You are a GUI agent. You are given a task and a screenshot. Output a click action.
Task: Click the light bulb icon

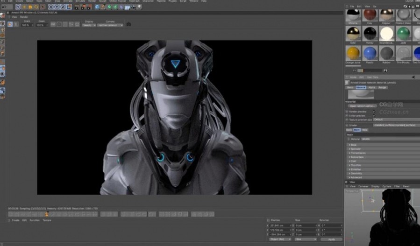(139, 7)
